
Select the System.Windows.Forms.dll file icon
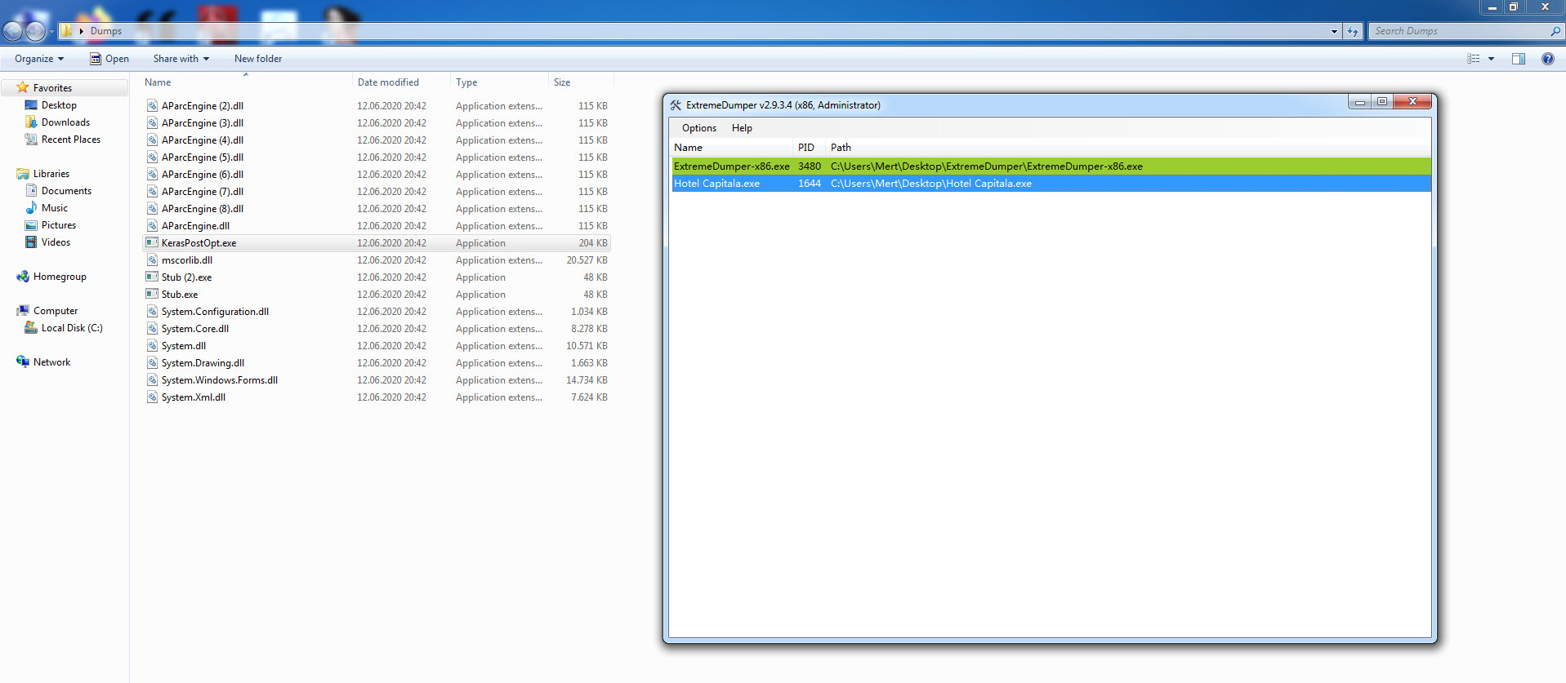pyautogui.click(x=152, y=380)
